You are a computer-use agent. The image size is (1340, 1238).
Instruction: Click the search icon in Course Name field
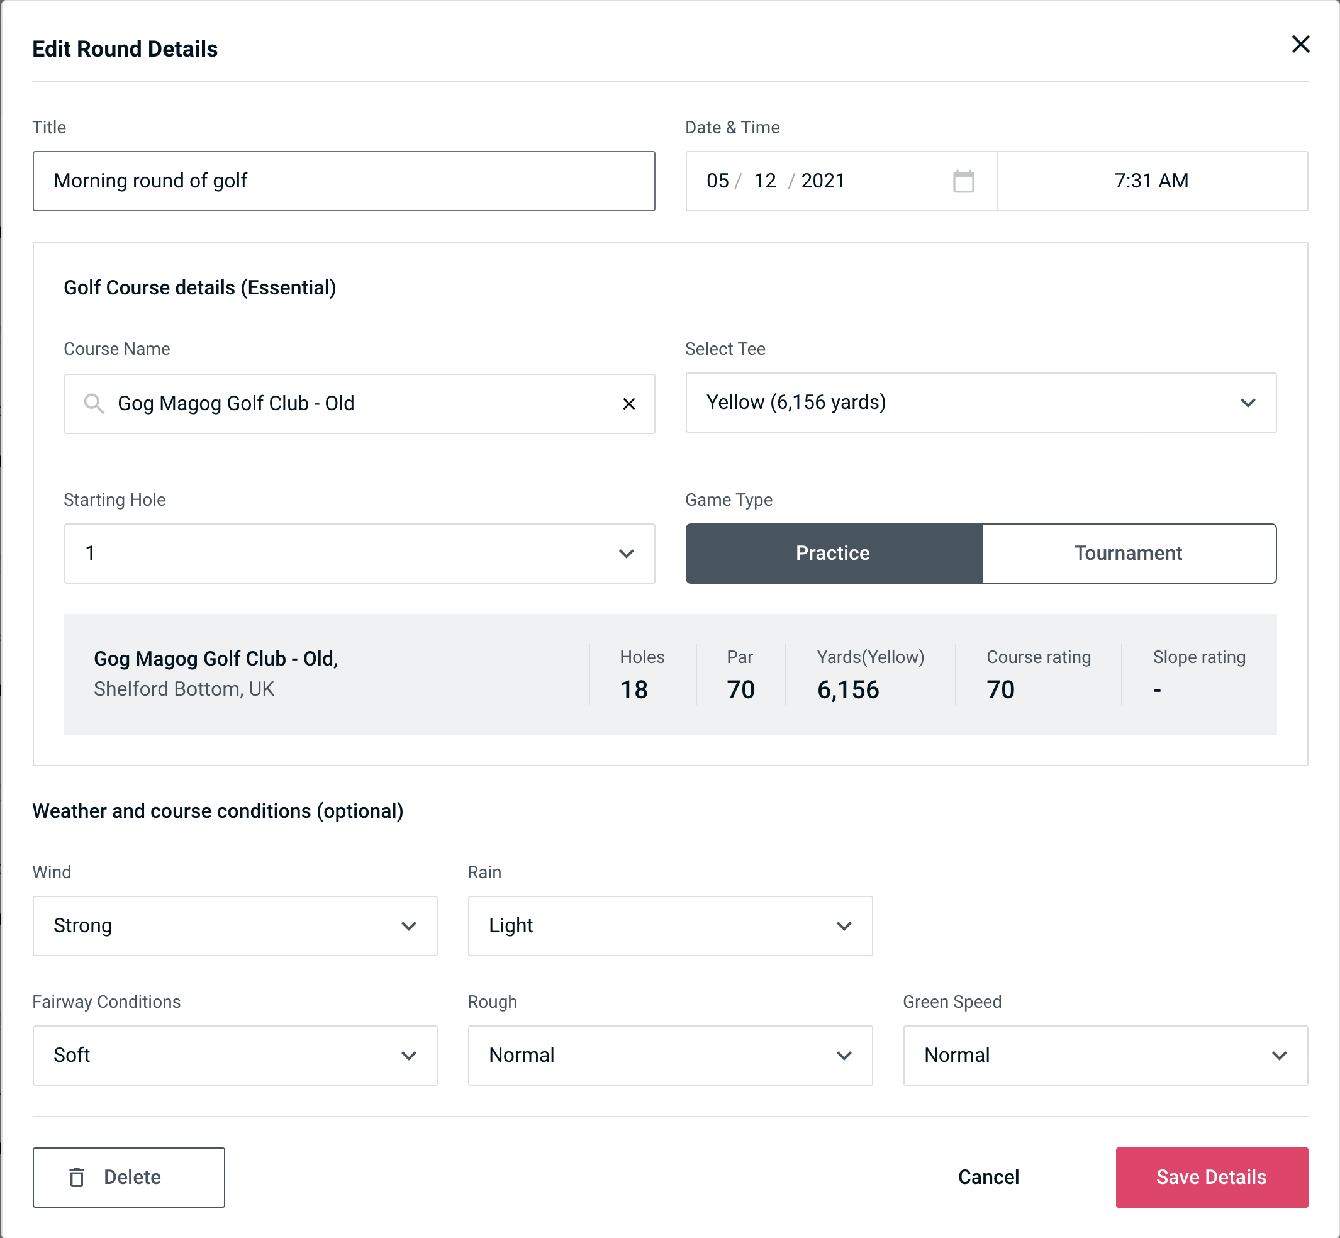(93, 404)
